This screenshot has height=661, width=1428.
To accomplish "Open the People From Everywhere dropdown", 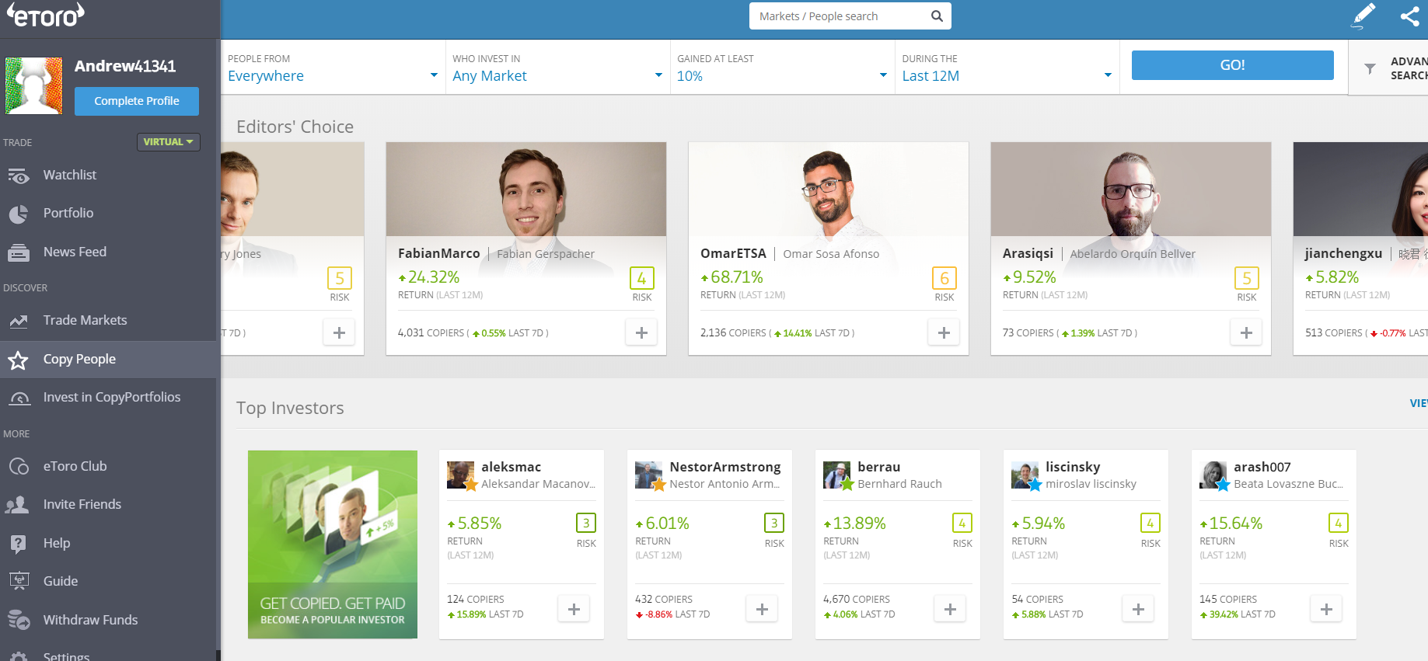I will coord(333,68).
